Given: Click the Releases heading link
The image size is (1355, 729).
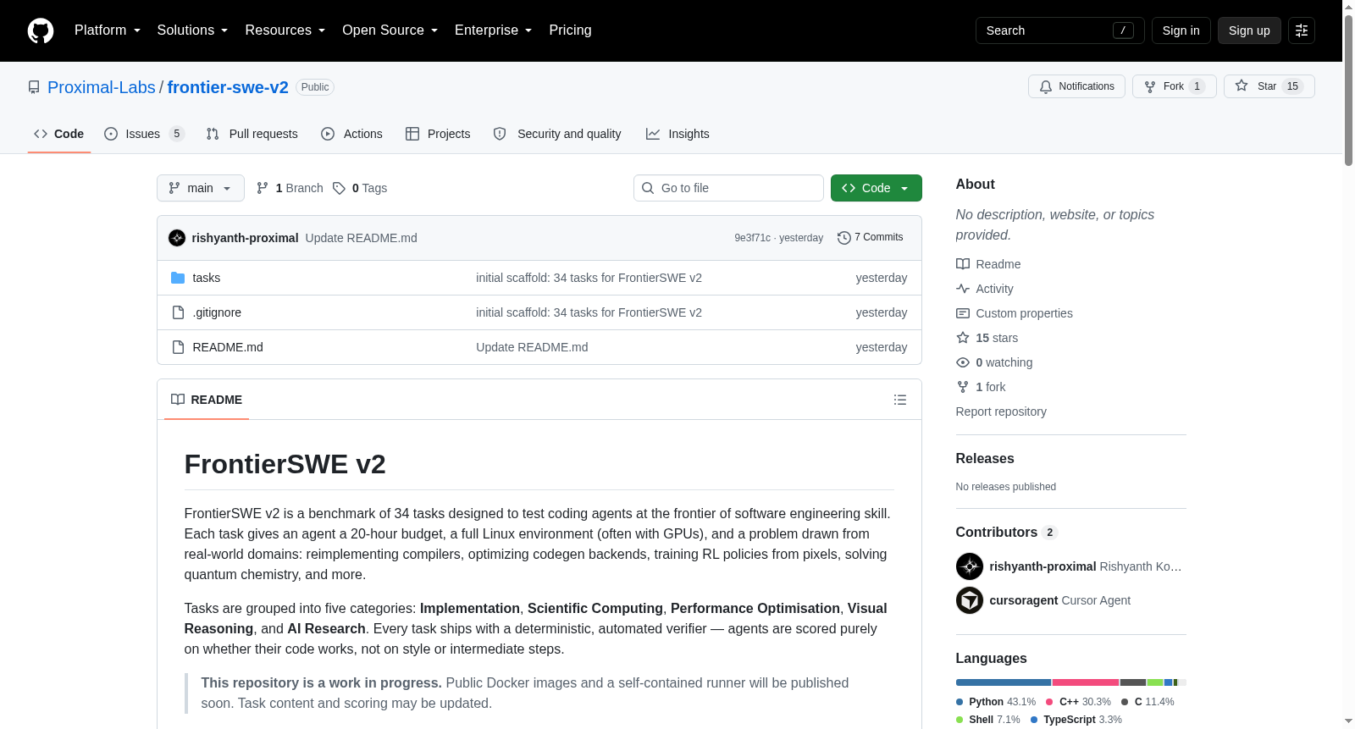Looking at the screenshot, I should pos(985,458).
